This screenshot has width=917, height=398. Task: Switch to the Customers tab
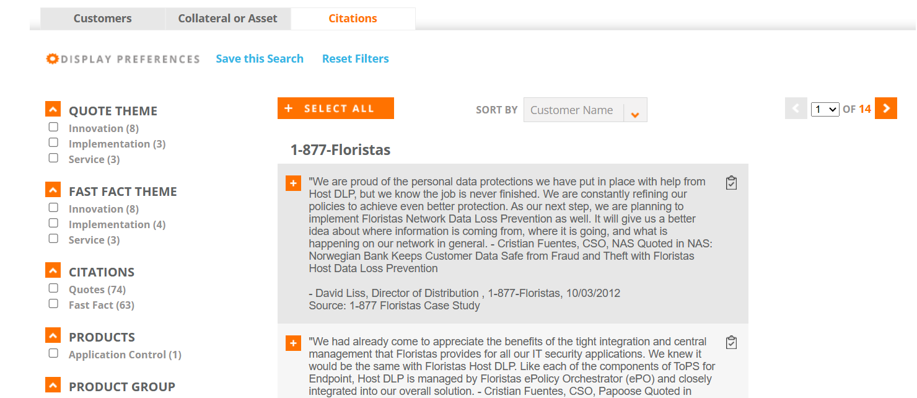click(103, 19)
